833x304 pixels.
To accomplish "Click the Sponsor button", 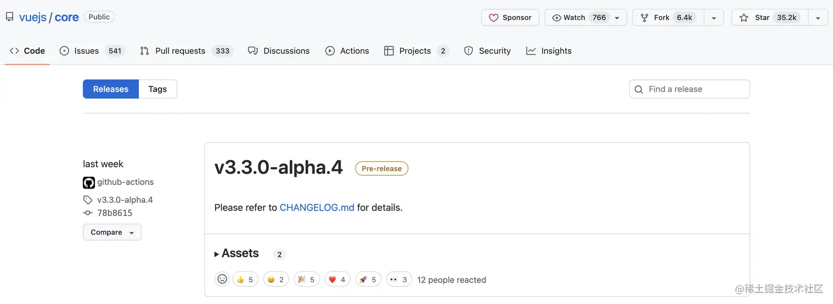I will [x=510, y=18].
